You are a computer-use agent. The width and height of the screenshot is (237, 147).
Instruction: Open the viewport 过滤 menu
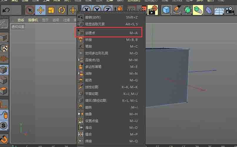point(66,20)
